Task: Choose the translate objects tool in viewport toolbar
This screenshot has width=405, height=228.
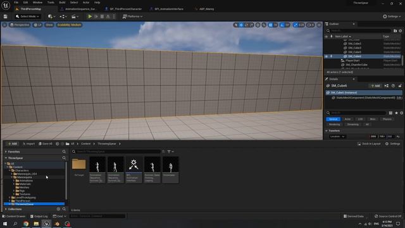Action: [241, 25]
